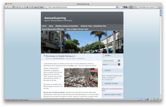Open the back/forward history dropdown arrow
Image resolution: width=166 pixels, height=107 pixels.
tap(14, 7)
